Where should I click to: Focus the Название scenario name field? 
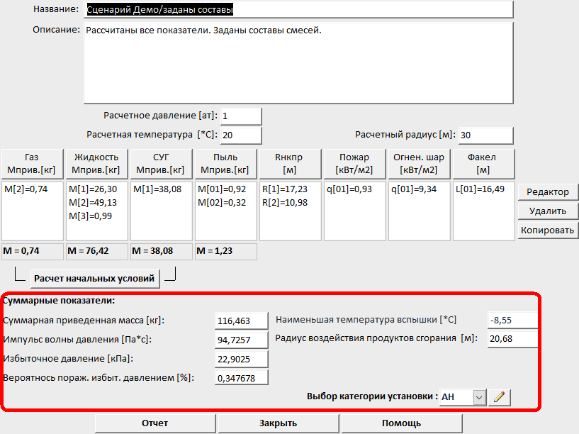click(x=298, y=10)
